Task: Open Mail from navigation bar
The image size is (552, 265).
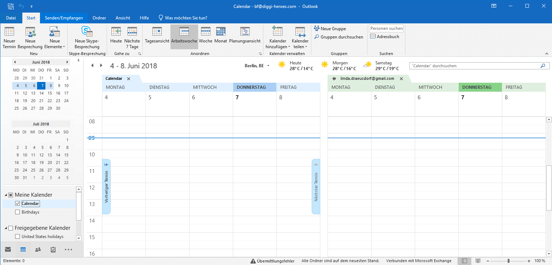Action: click(x=8, y=249)
